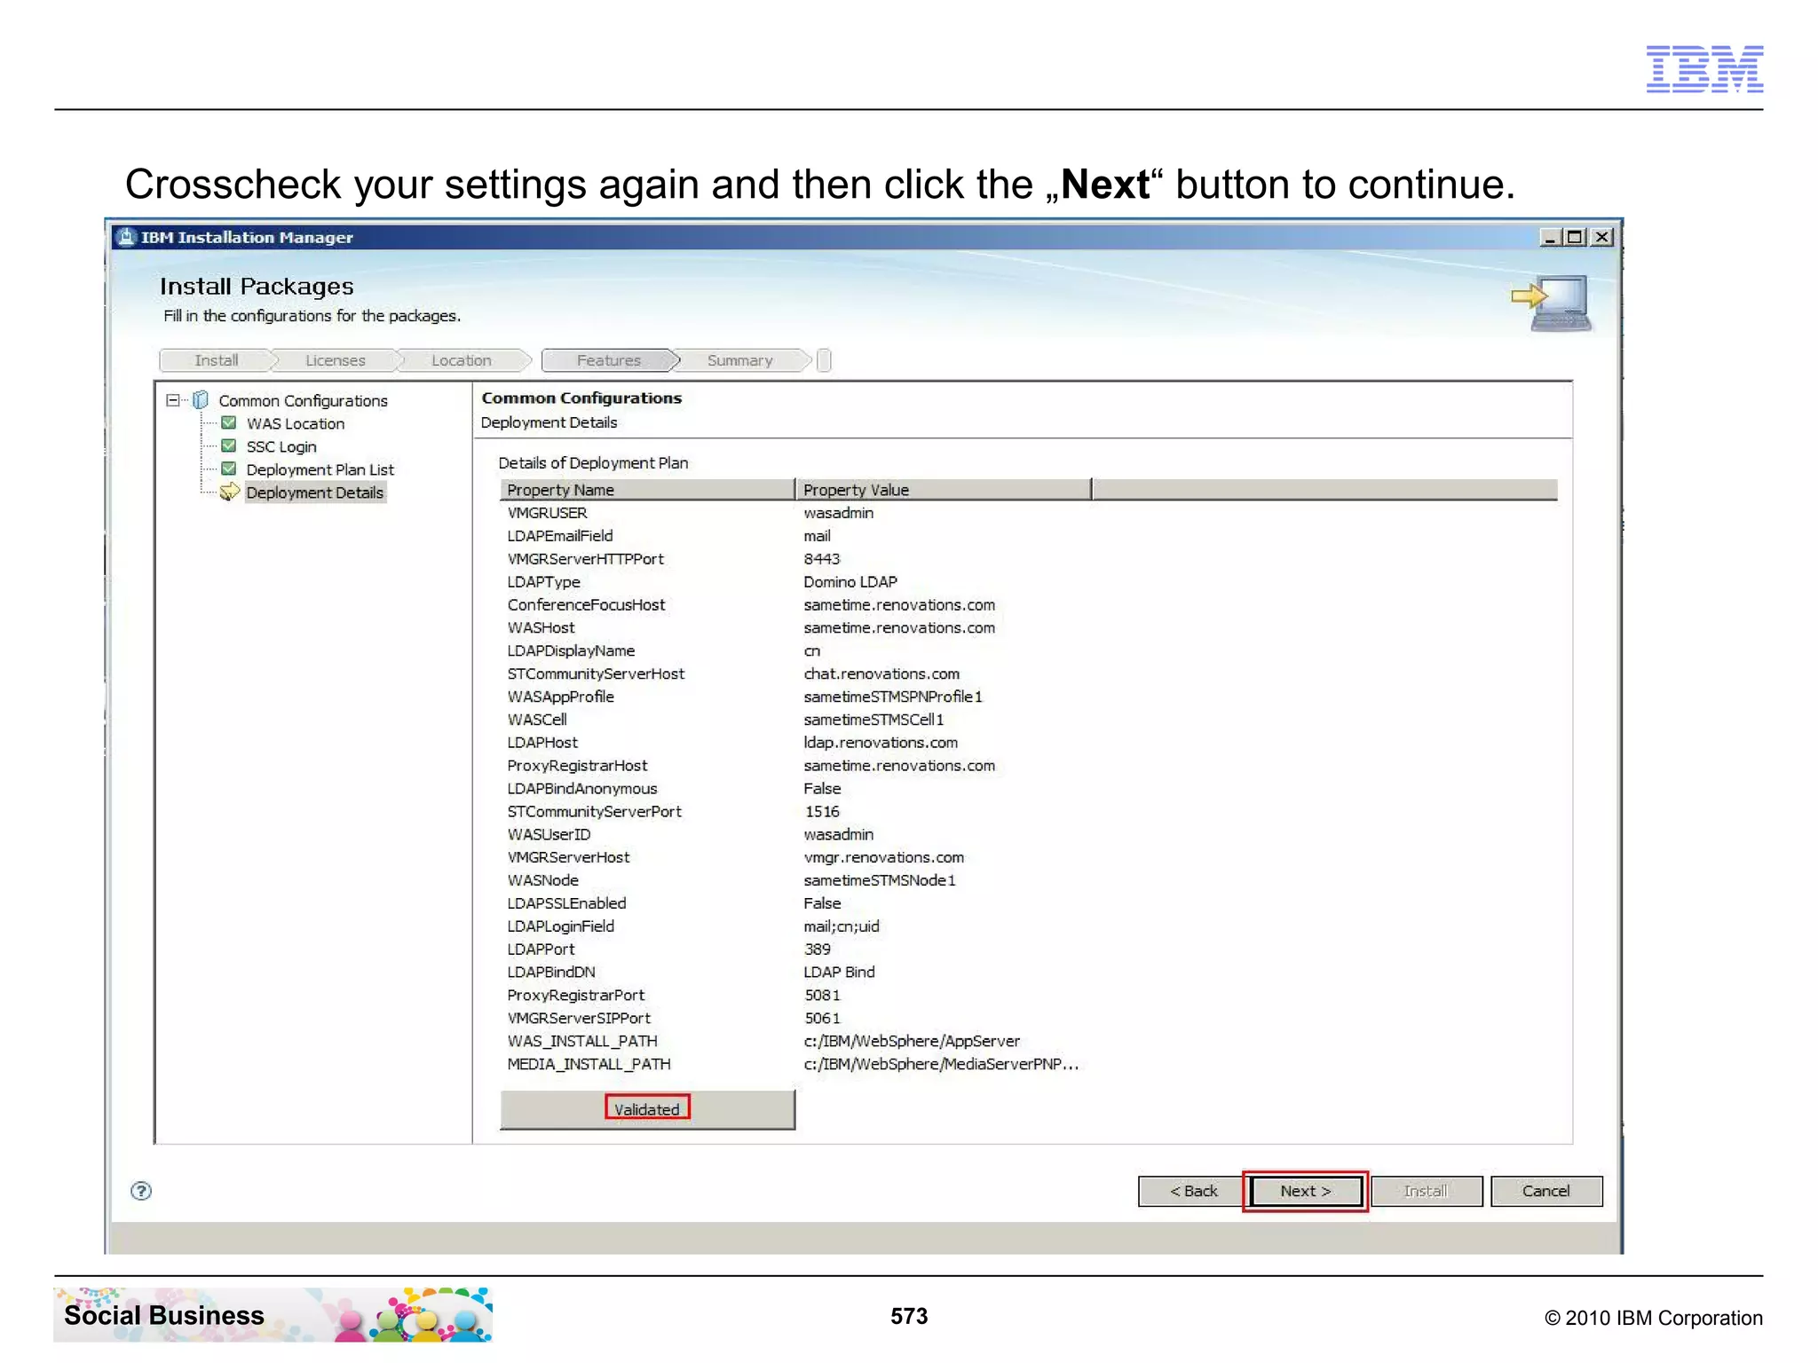The image size is (1818, 1363).
Task: Go to the Summary wizard step
Action: click(740, 360)
